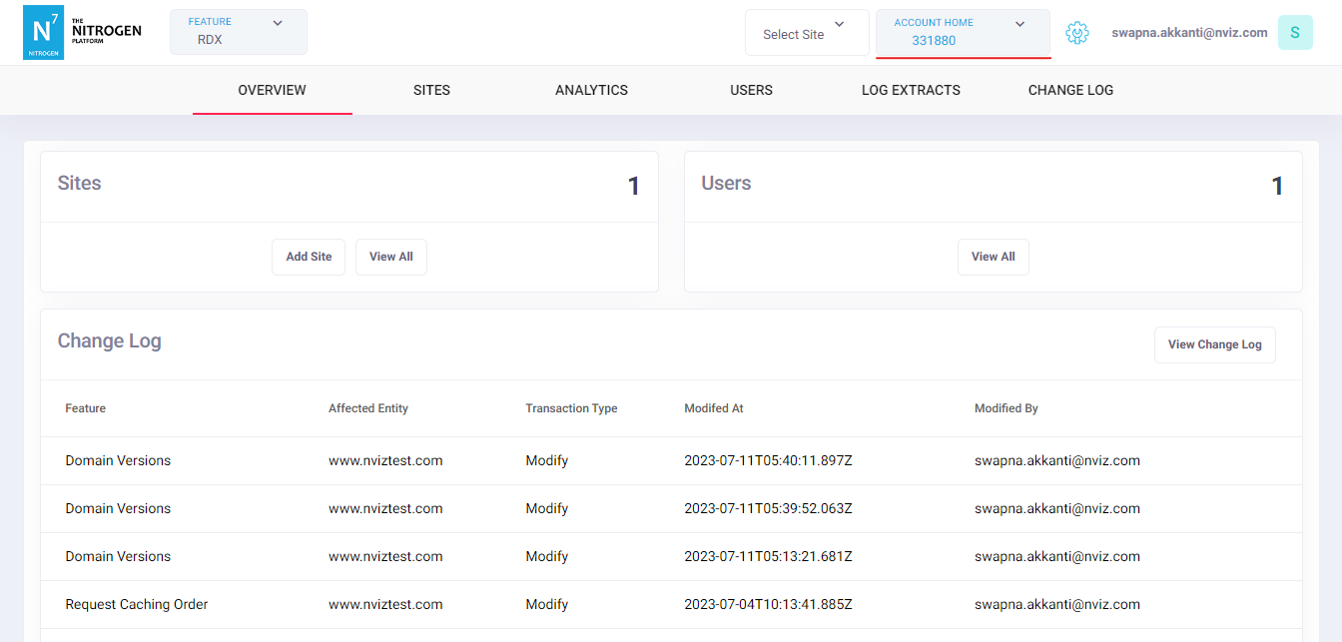This screenshot has width=1342, height=642.
Task: Go to the Sites tab
Action: [x=431, y=90]
